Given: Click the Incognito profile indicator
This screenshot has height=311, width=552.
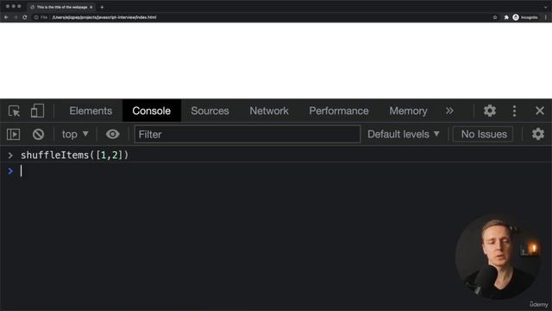Looking at the screenshot, I should [x=525, y=17].
